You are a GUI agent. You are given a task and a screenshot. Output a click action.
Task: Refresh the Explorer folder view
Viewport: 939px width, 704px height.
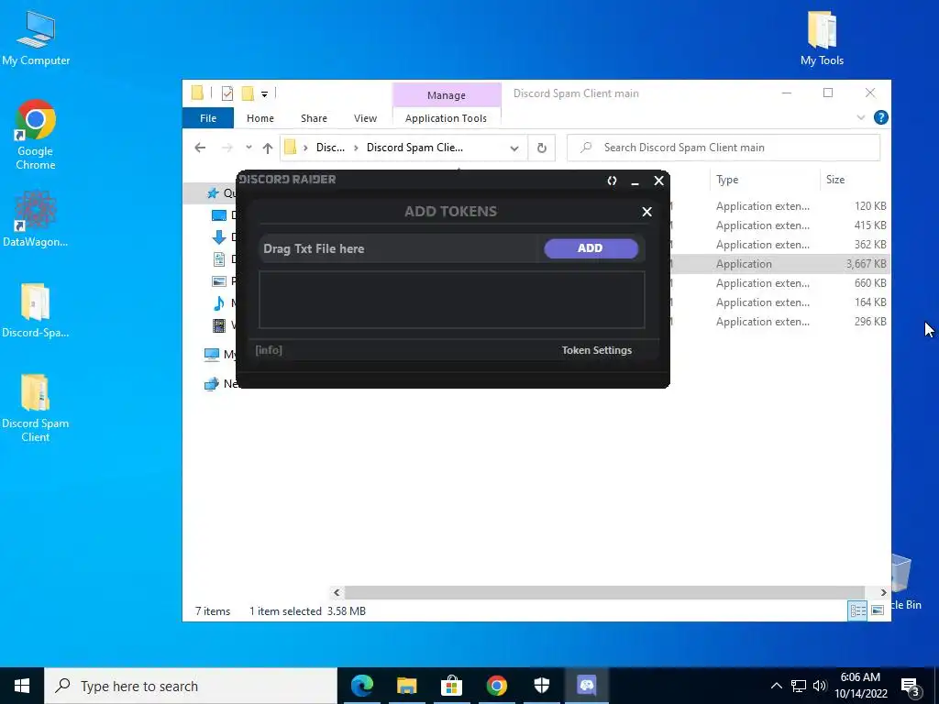tap(541, 148)
